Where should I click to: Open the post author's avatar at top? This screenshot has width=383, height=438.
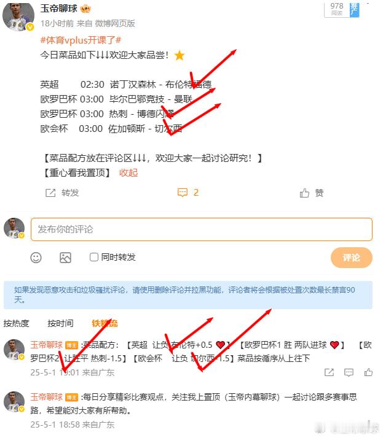tap(18, 17)
